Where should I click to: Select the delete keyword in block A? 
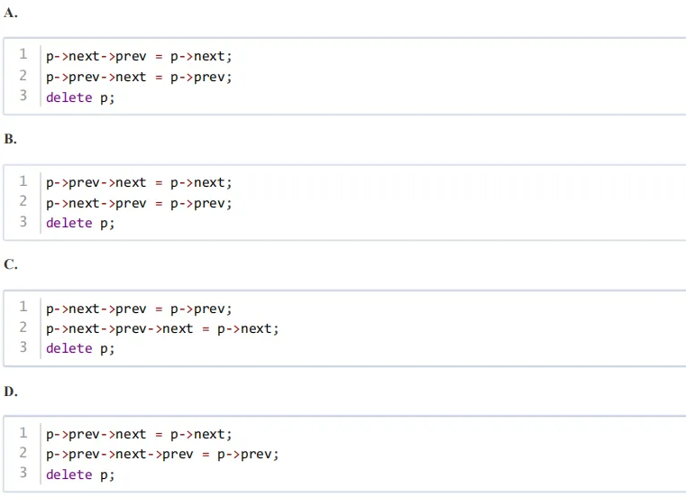point(69,97)
